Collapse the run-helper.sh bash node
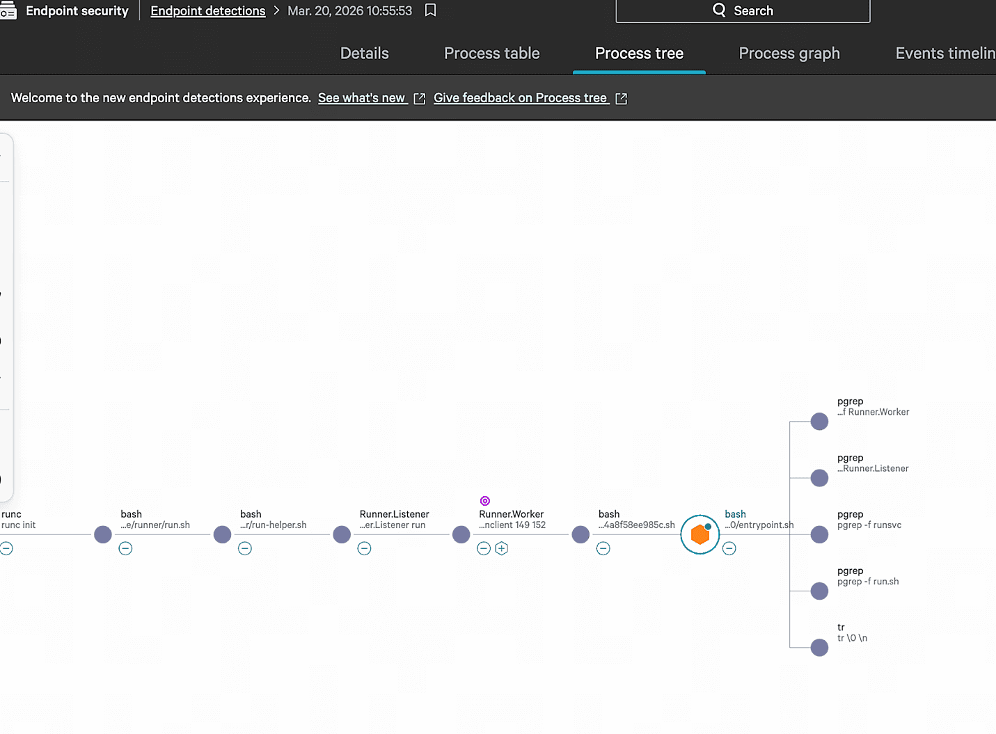996x734 pixels. tap(245, 548)
